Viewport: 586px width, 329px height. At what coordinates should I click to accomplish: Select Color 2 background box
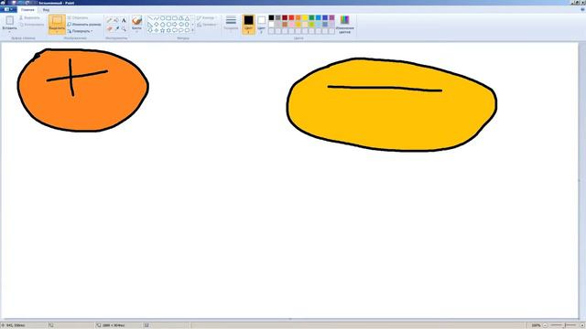[x=262, y=25]
